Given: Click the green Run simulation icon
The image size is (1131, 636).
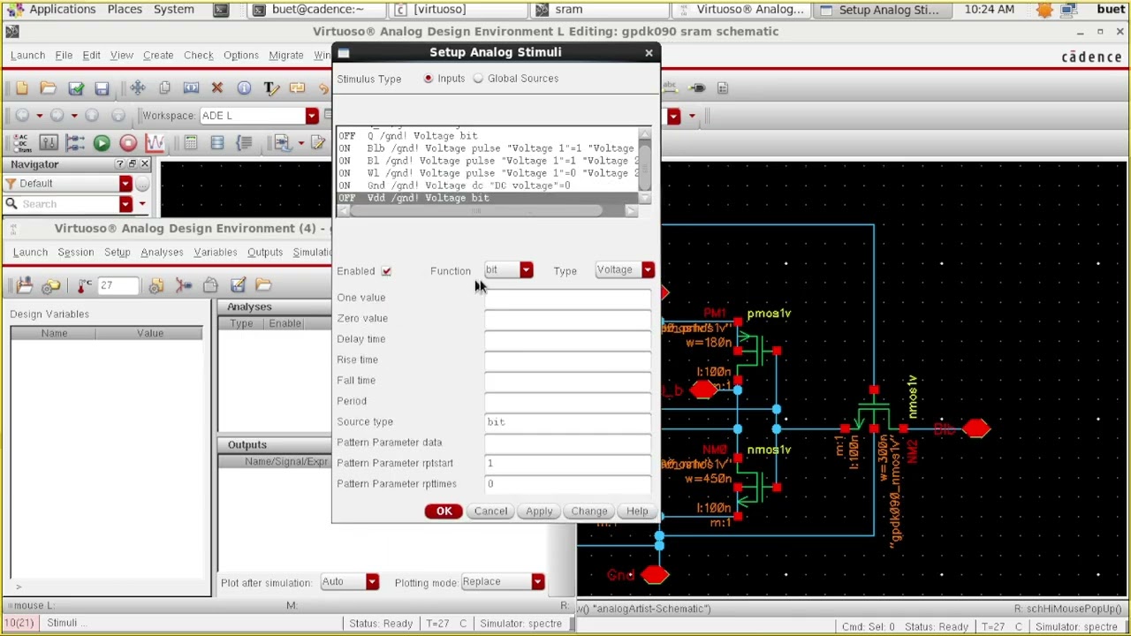Looking at the screenshot, I should [102, 143].
